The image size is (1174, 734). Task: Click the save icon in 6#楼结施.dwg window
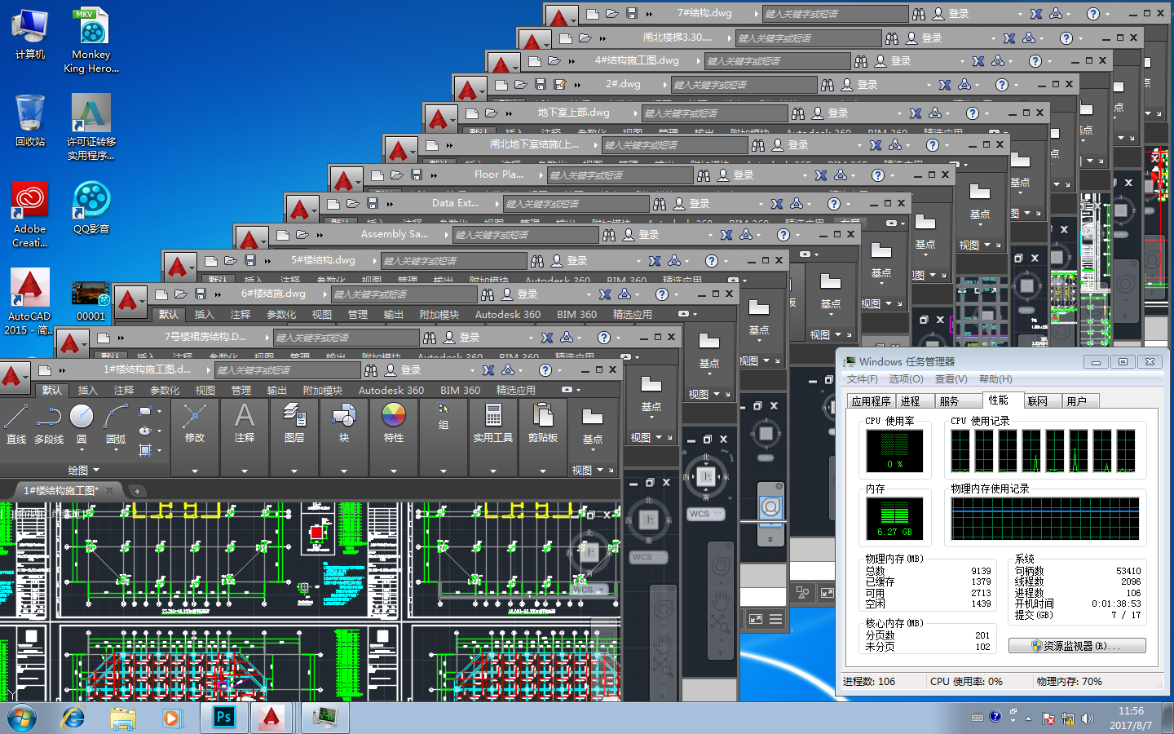[200, 294]
